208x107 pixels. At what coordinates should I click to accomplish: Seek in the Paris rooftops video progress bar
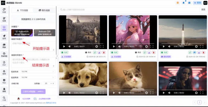(x=83, y=43)
